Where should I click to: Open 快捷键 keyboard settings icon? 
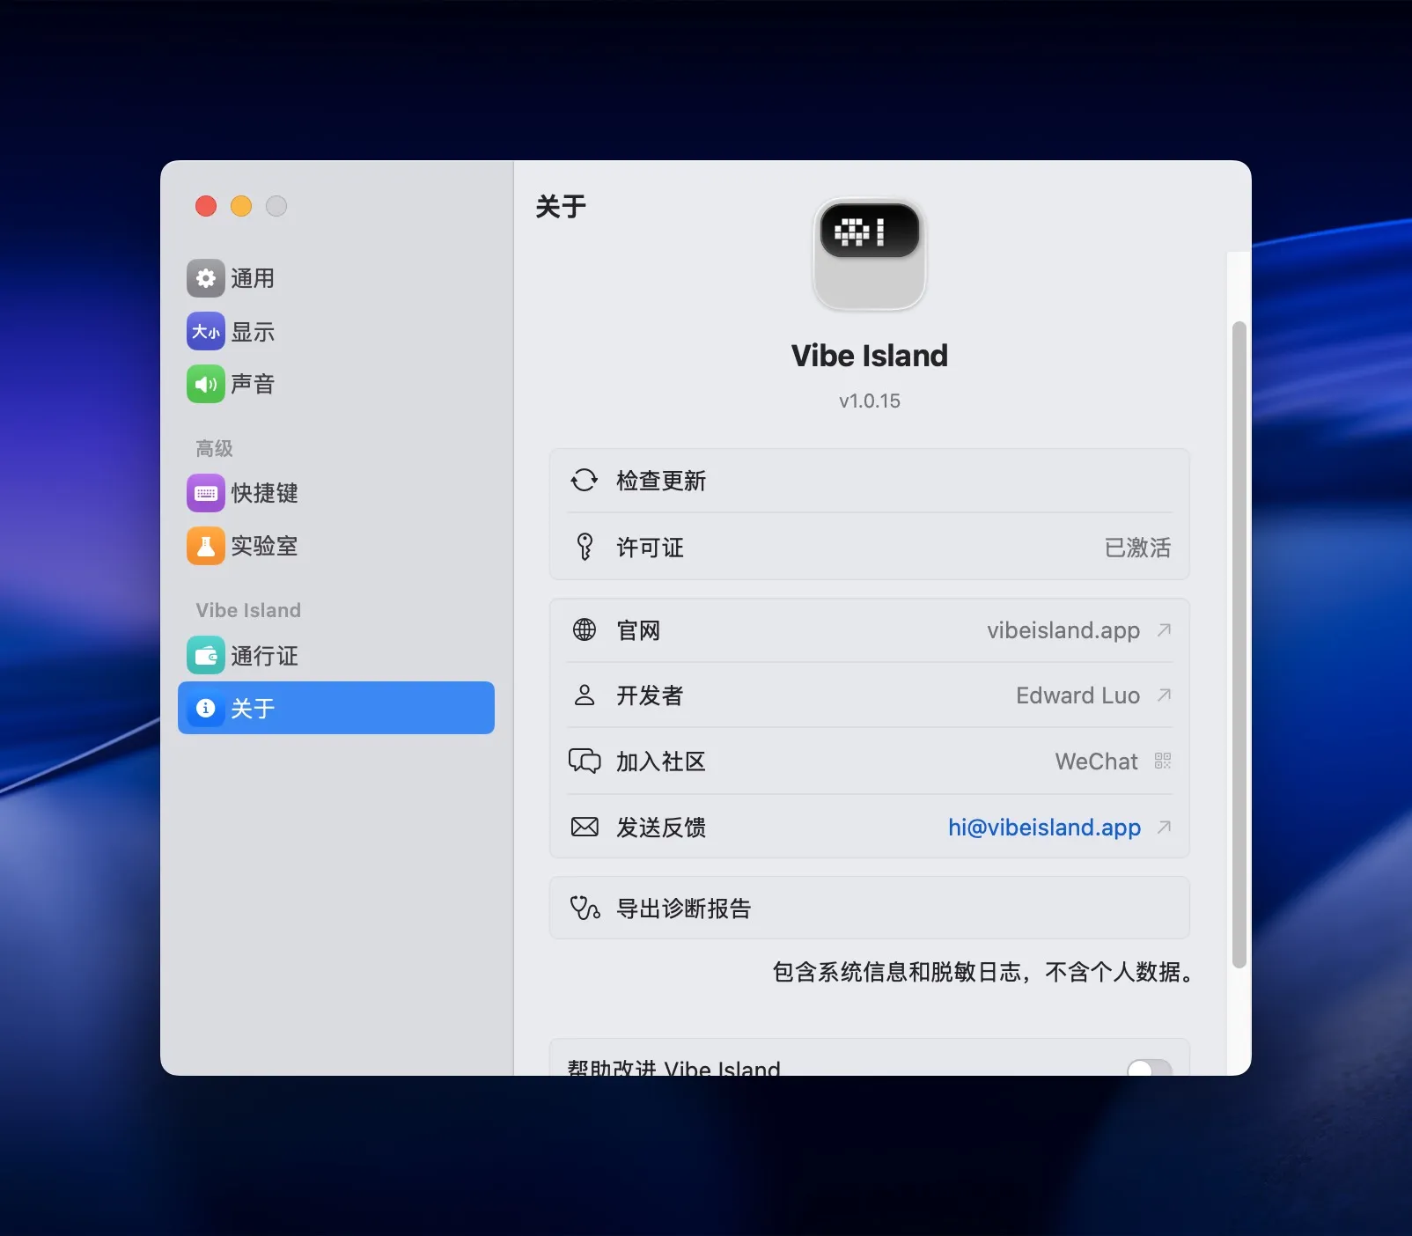coord(205,493)
